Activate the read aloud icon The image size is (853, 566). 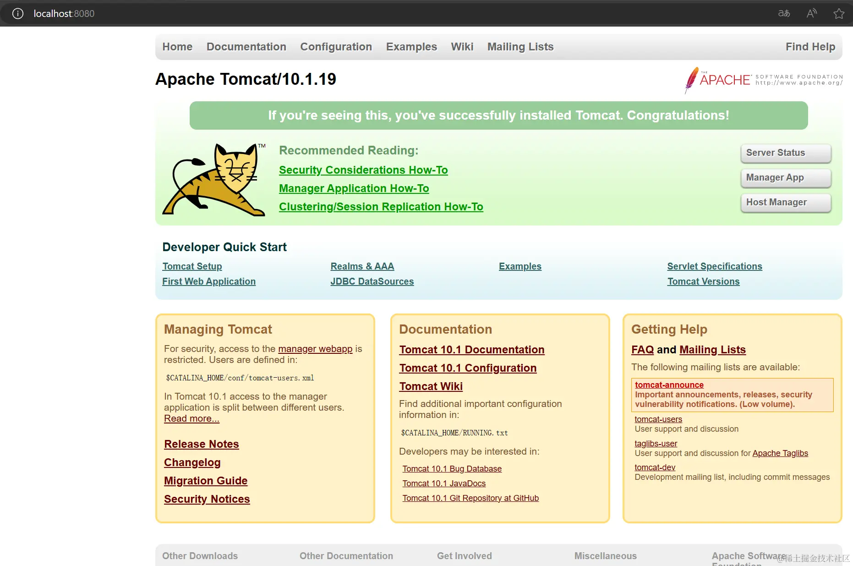coord(812,14)
